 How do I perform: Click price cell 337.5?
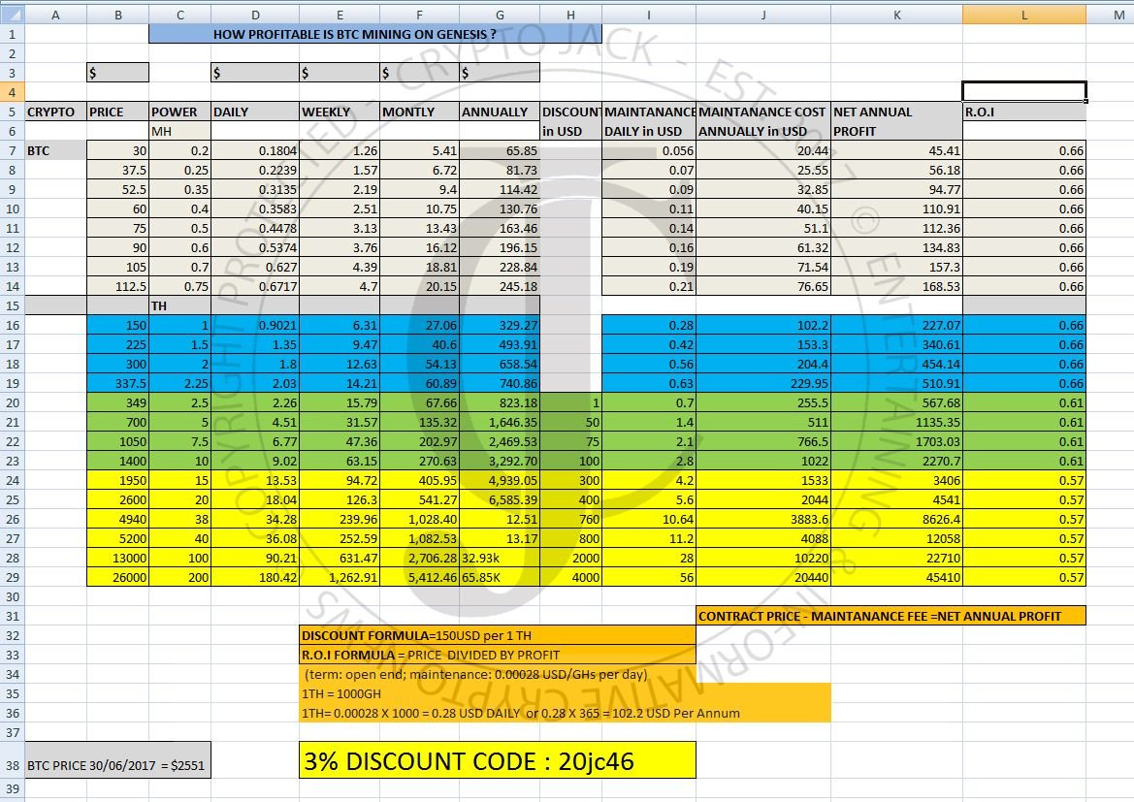click(x=118, y=383)
